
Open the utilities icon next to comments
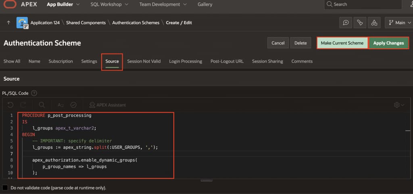tap(360, 23)
